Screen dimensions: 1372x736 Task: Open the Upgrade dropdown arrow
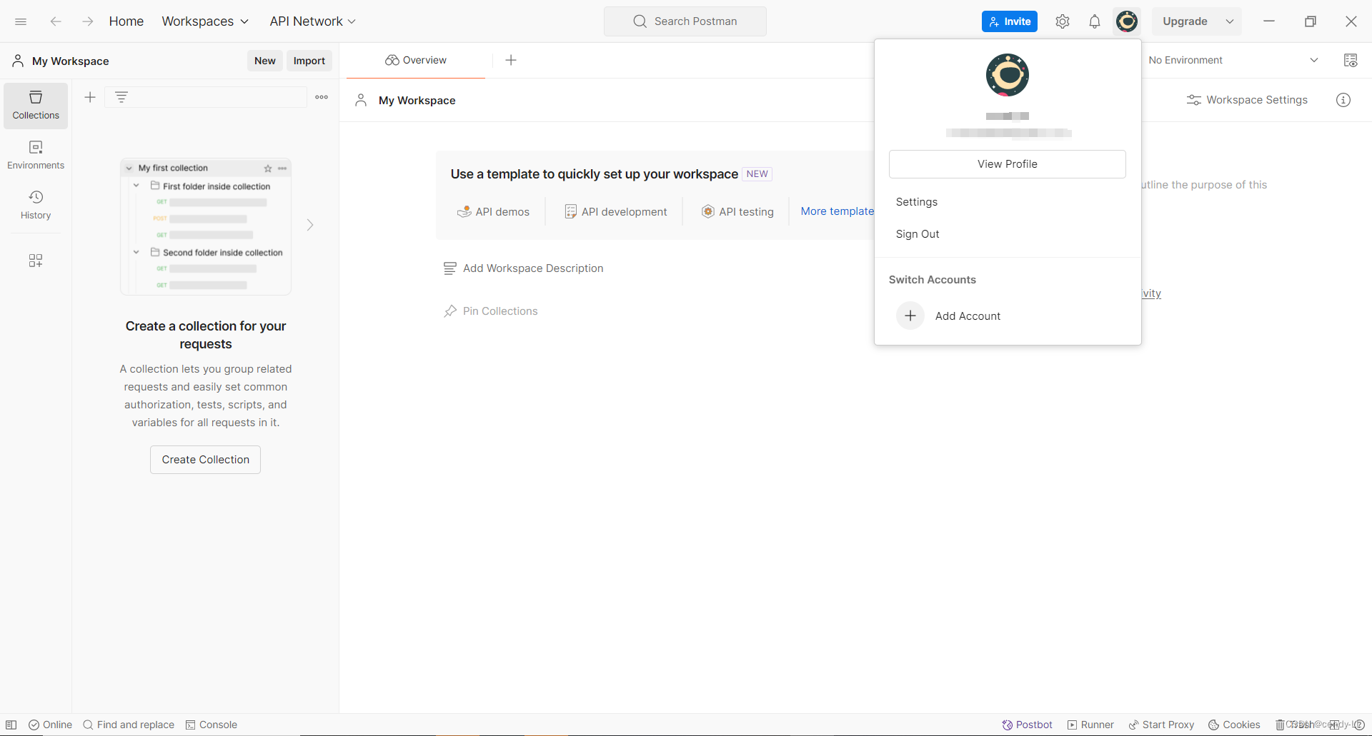[x=1230, y=21]
